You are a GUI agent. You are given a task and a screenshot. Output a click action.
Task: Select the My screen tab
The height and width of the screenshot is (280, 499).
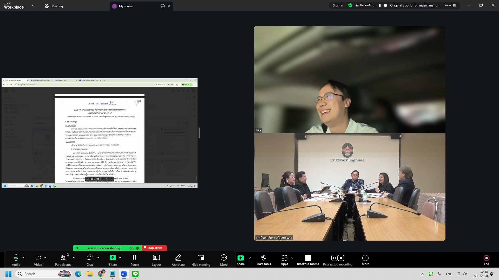tap(126, 6)
